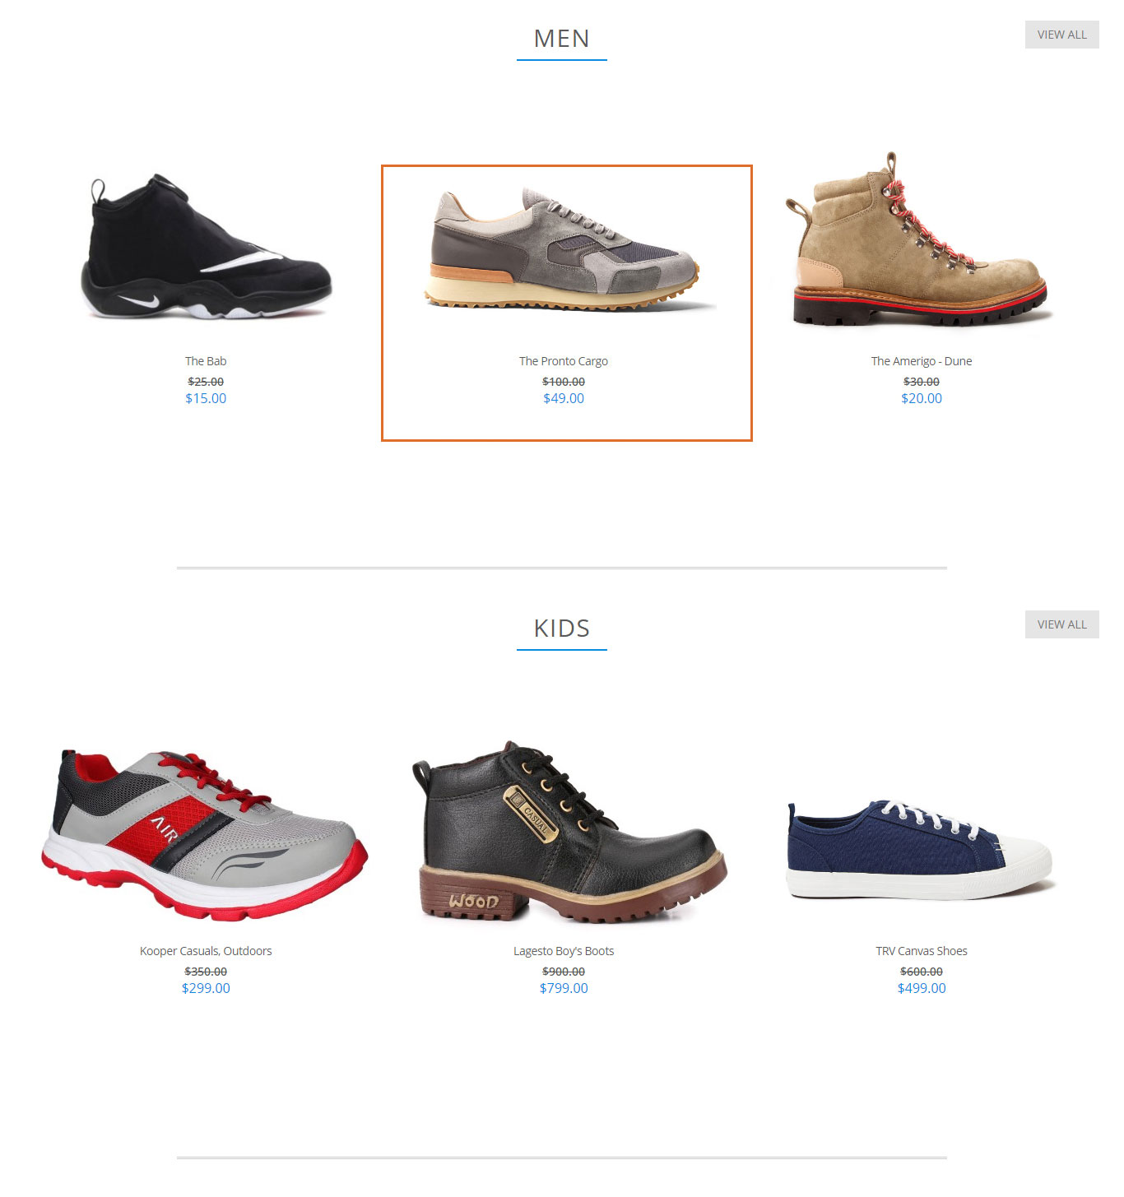Screen dimensions: 1124x1197
Task: Click the MEN section heading
Action: click(562, 39)
